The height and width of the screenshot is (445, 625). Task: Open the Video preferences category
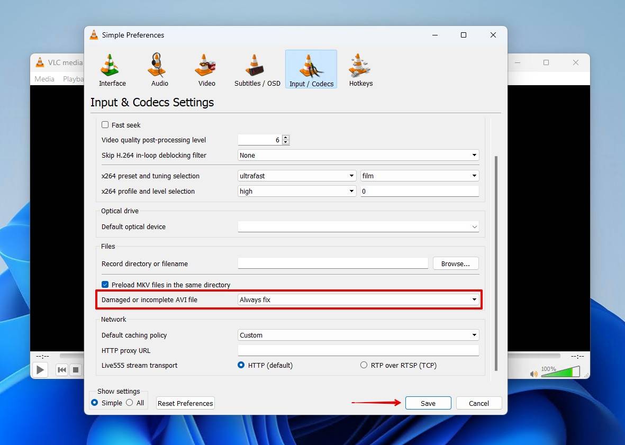click(206, 70)
